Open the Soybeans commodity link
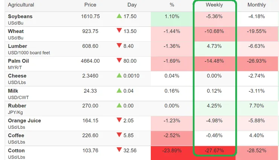Screen dimensions: 279x160 [x=20, y=17]
